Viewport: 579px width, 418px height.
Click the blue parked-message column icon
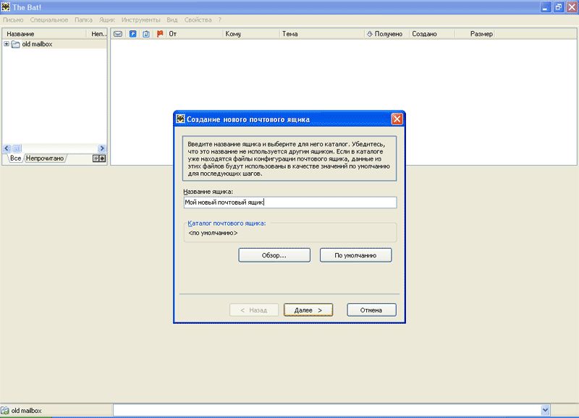[133, 34]
